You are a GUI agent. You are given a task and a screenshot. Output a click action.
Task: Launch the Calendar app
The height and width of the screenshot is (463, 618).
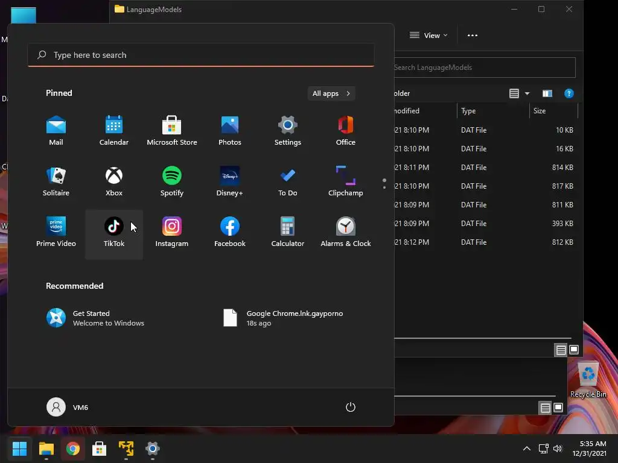(114, 131)
